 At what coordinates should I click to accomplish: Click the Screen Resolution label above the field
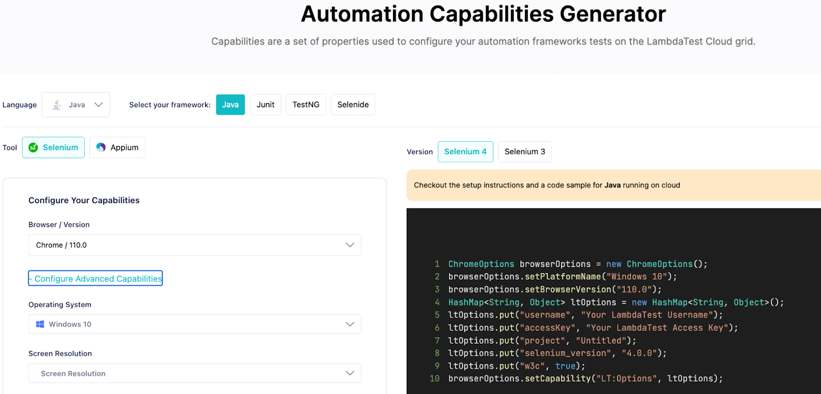point(60,353)
